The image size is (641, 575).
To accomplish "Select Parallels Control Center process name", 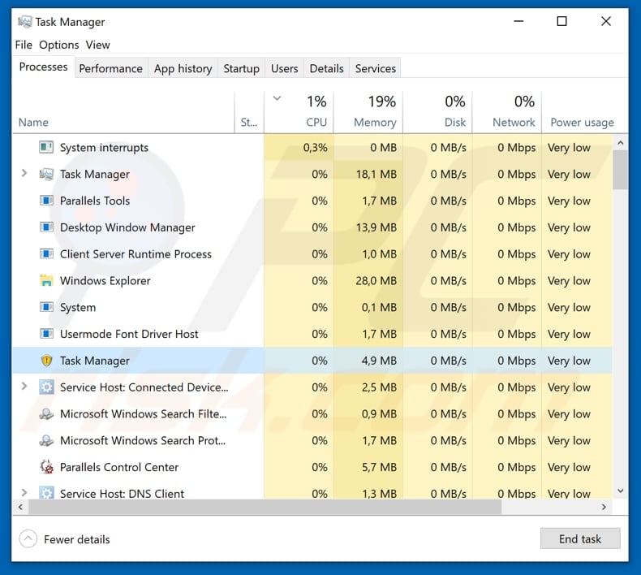I will pos(119,467).
